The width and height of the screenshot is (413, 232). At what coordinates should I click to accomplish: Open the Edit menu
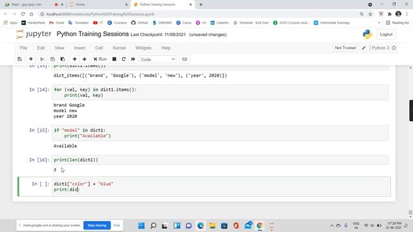(x=41, y=48)
